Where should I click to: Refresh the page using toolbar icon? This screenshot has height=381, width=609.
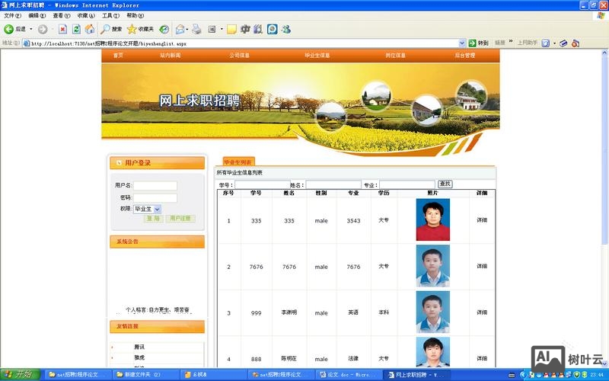(76, 29)
